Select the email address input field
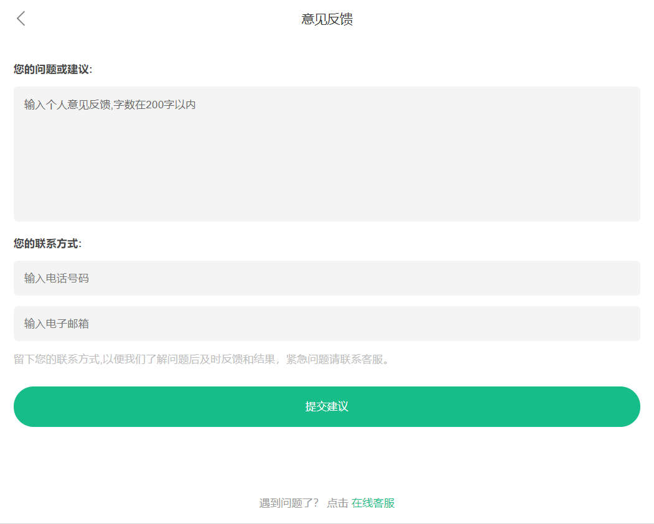 (x=327, y=324)
